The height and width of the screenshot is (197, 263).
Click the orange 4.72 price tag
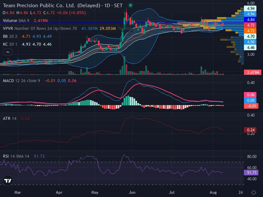[x=250, y=31]
